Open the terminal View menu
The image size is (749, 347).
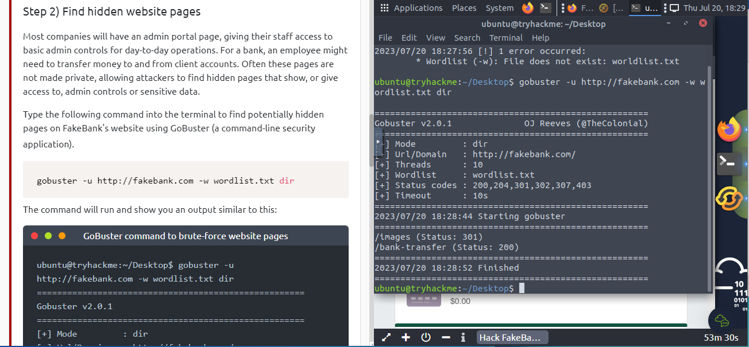[x=435, y=38]
